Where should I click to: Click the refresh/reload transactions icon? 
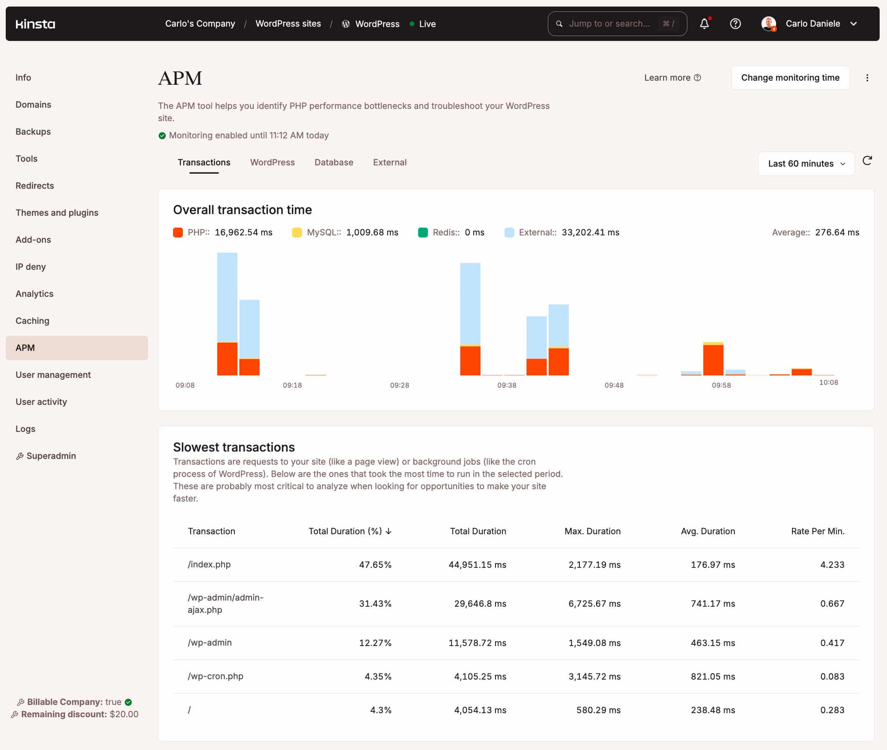point(868,162)
